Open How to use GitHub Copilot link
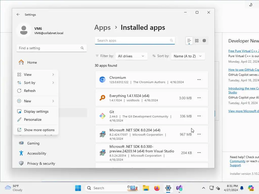259x194 pixels. [244, 70]
